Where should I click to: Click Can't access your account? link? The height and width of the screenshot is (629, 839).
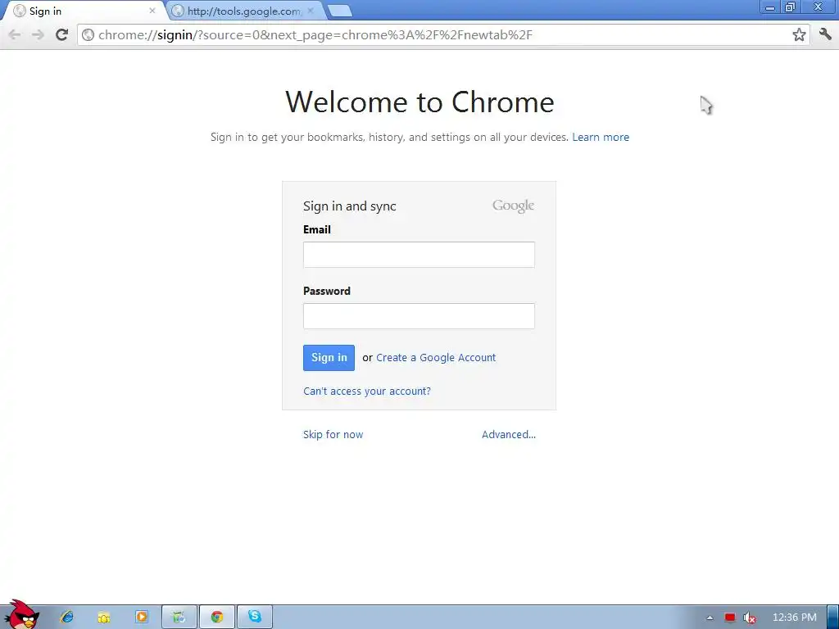(366, 391)
